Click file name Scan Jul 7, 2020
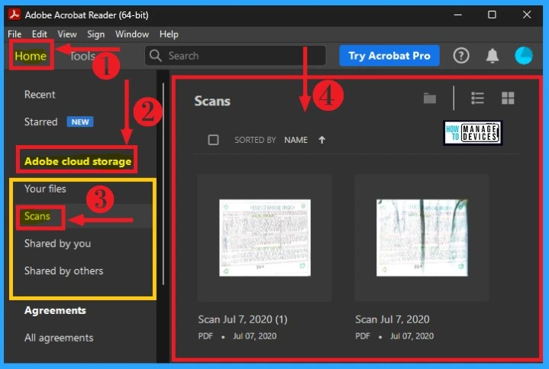Viewport: 549px width, 369px height. click(392, 319)
